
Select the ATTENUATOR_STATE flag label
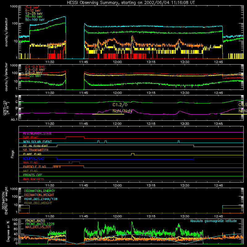point(37,134)
